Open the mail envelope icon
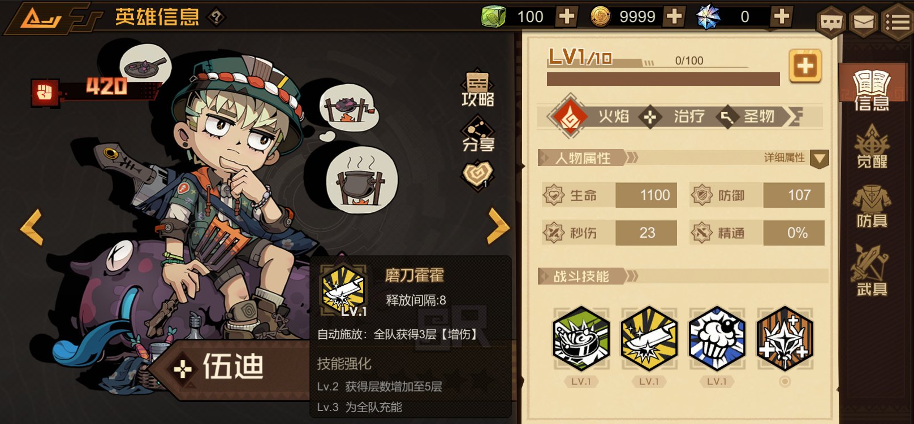This screenshot has height=424, width=914. tap(864, 21)
